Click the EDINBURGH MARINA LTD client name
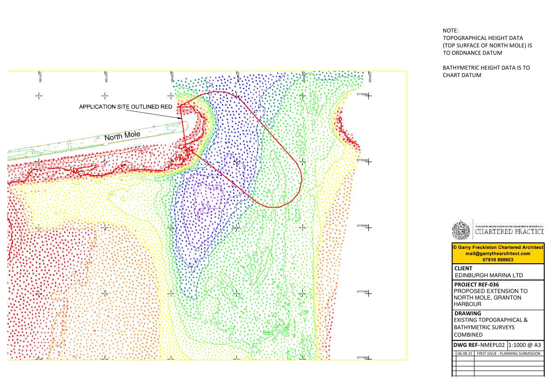Image resolution: width=554 pixels, height=391 pixels. [488, 275]
